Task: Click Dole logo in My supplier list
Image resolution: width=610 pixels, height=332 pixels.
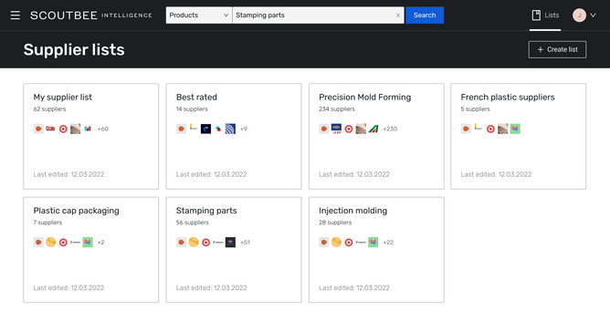Action: (x=50, y=129)
